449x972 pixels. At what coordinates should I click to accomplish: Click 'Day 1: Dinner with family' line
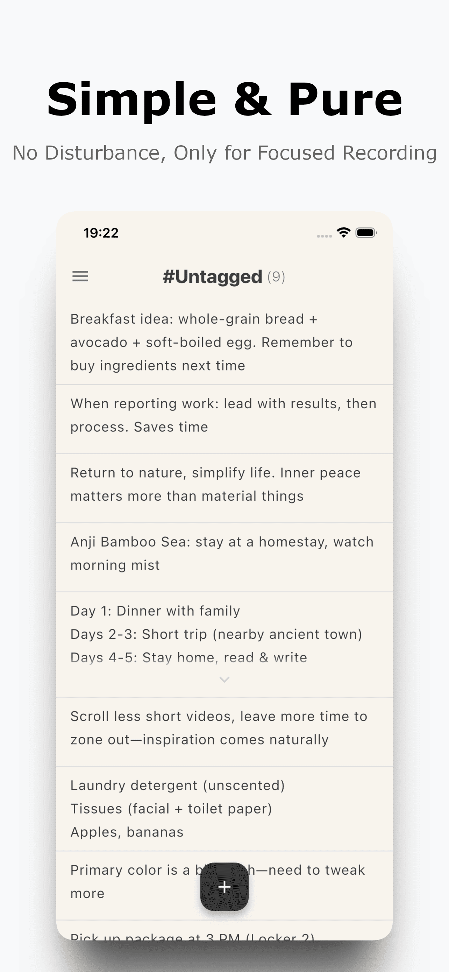pos(155,611)
